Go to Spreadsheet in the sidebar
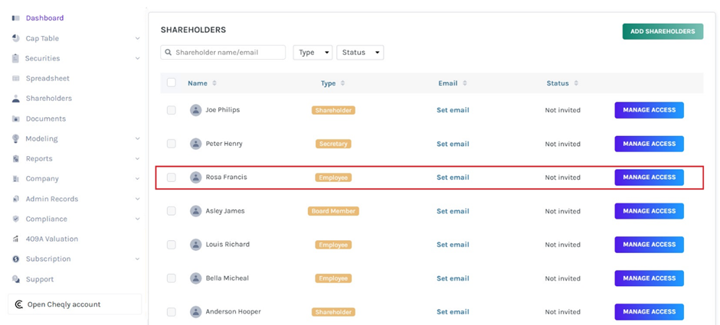 [47, 78]
